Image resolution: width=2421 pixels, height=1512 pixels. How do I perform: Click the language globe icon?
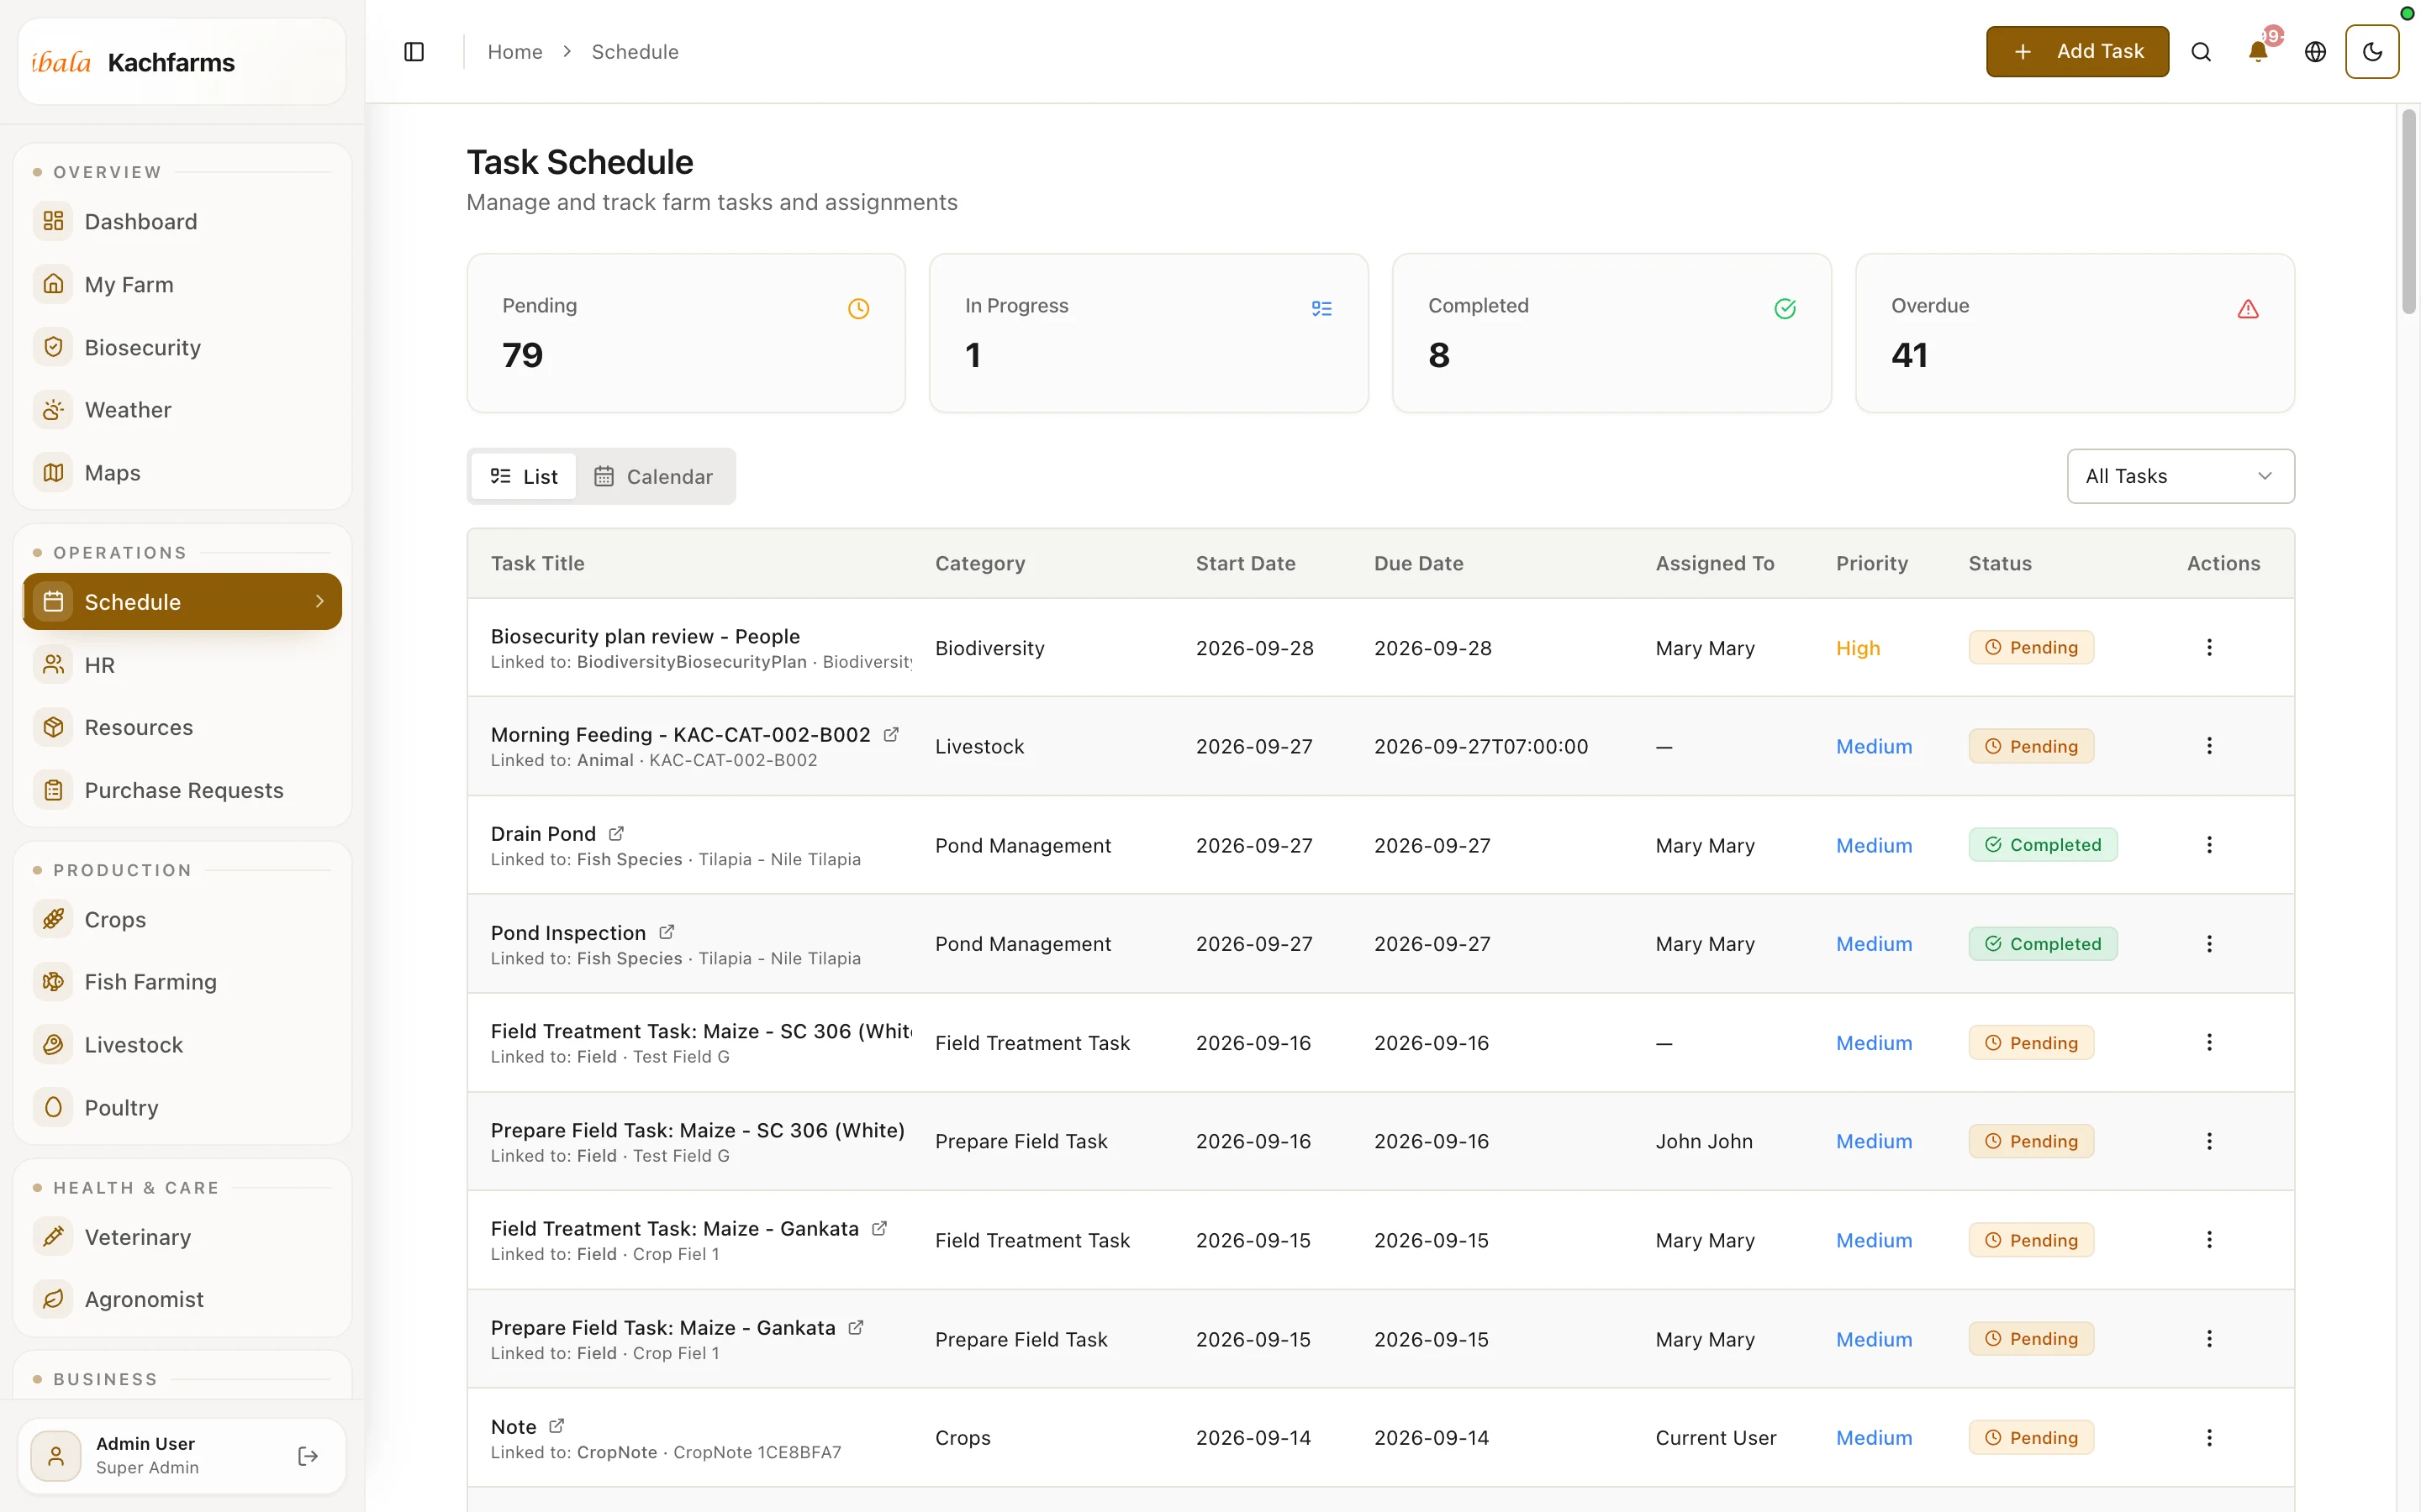click(2315, 52)
